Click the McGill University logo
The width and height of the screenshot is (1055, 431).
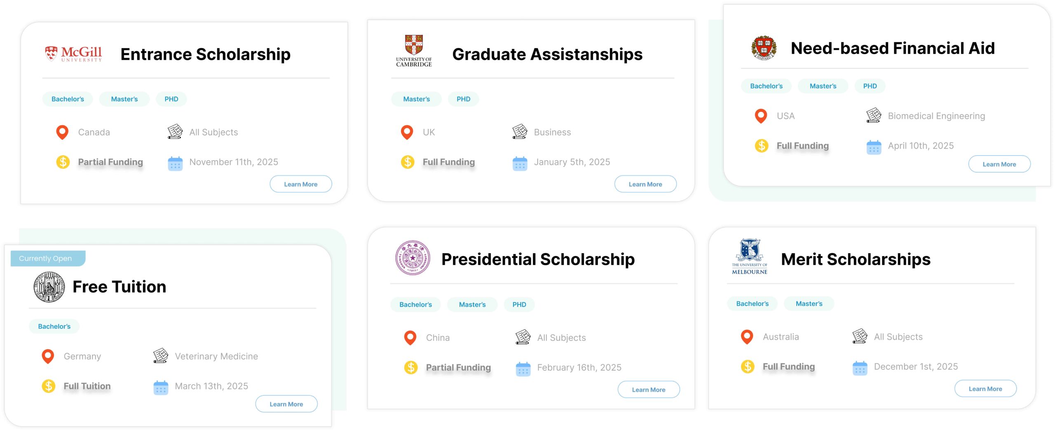pos(73,54)
